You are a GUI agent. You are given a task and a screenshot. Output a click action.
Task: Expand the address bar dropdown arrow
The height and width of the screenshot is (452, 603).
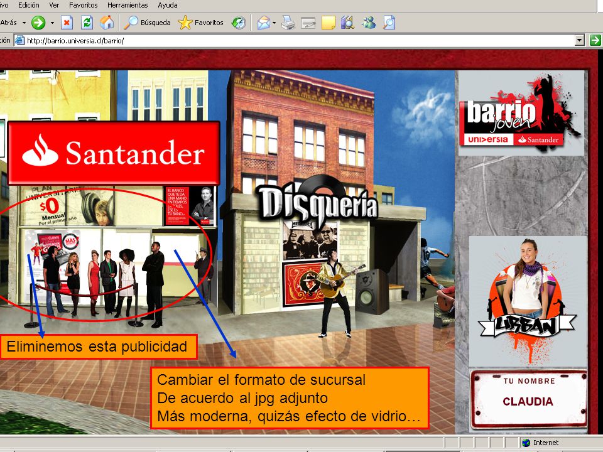coord(580,40)
